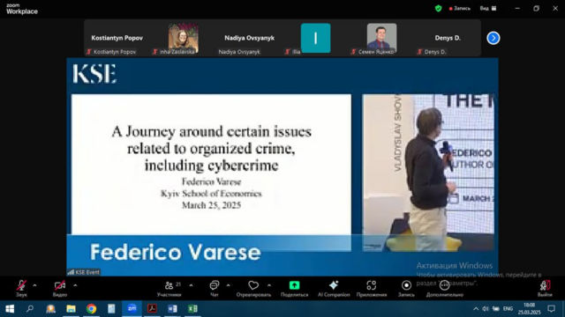Leave the meeting (Выйти)
This screenshot has width=565, height=317.
pyautogui.click(x=545, y=289)
